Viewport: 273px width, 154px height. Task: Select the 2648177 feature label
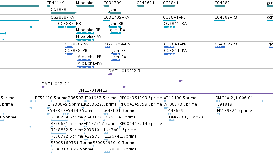point(92,117)
